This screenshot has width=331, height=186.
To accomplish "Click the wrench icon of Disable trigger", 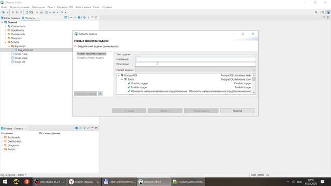I will pyautogui.click(x=129, y=83).
